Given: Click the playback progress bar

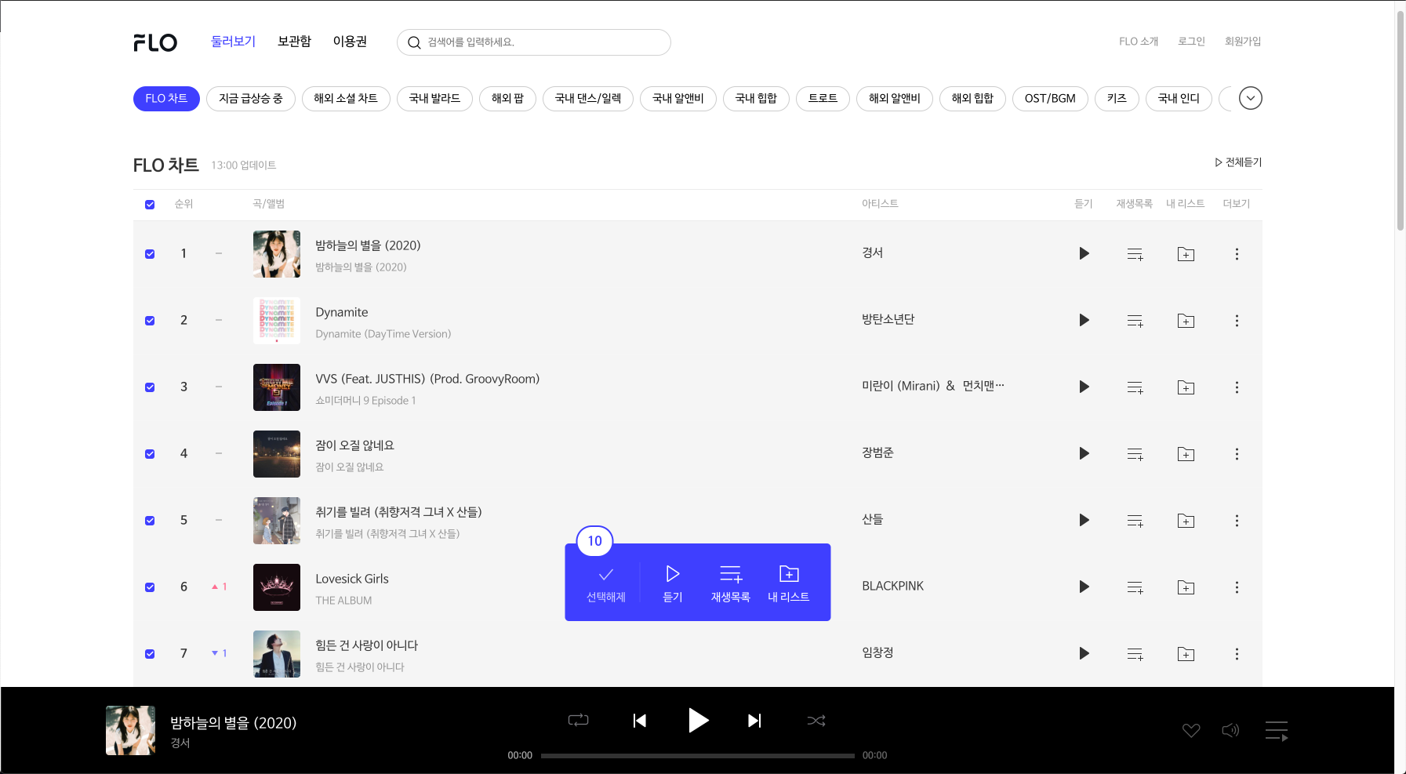Looking at the screenshot, I should [x=698, y=756].
